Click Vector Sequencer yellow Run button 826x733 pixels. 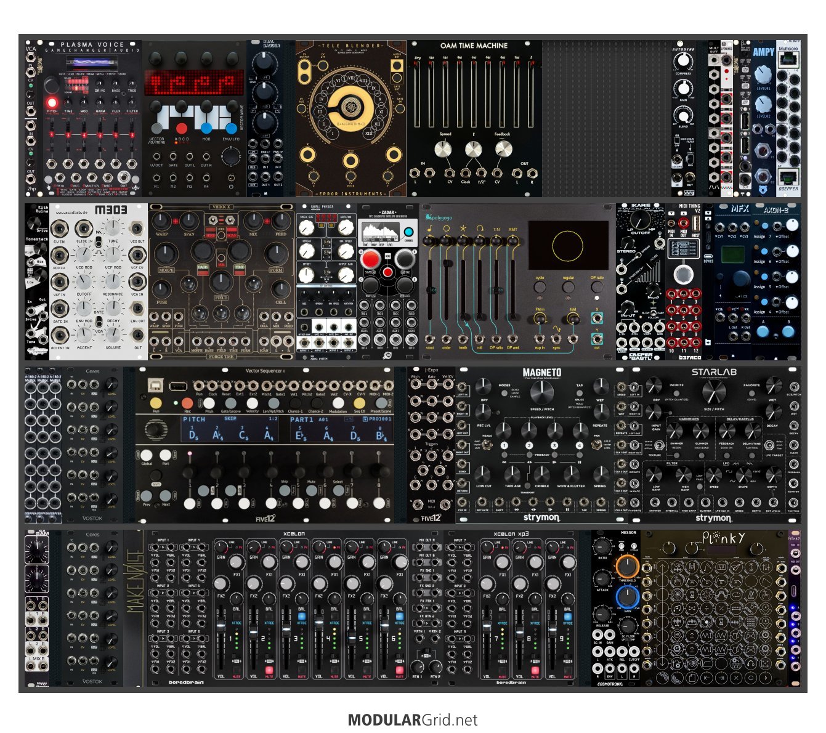coord(156,403)
